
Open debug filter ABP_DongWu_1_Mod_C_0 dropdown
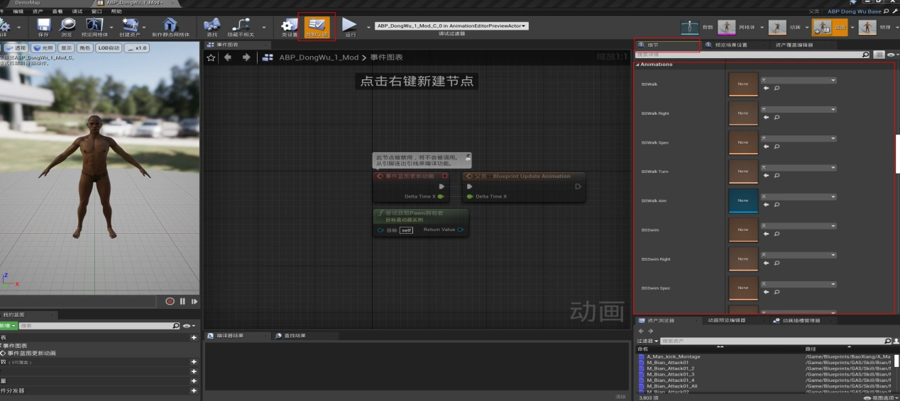point(451,26)
